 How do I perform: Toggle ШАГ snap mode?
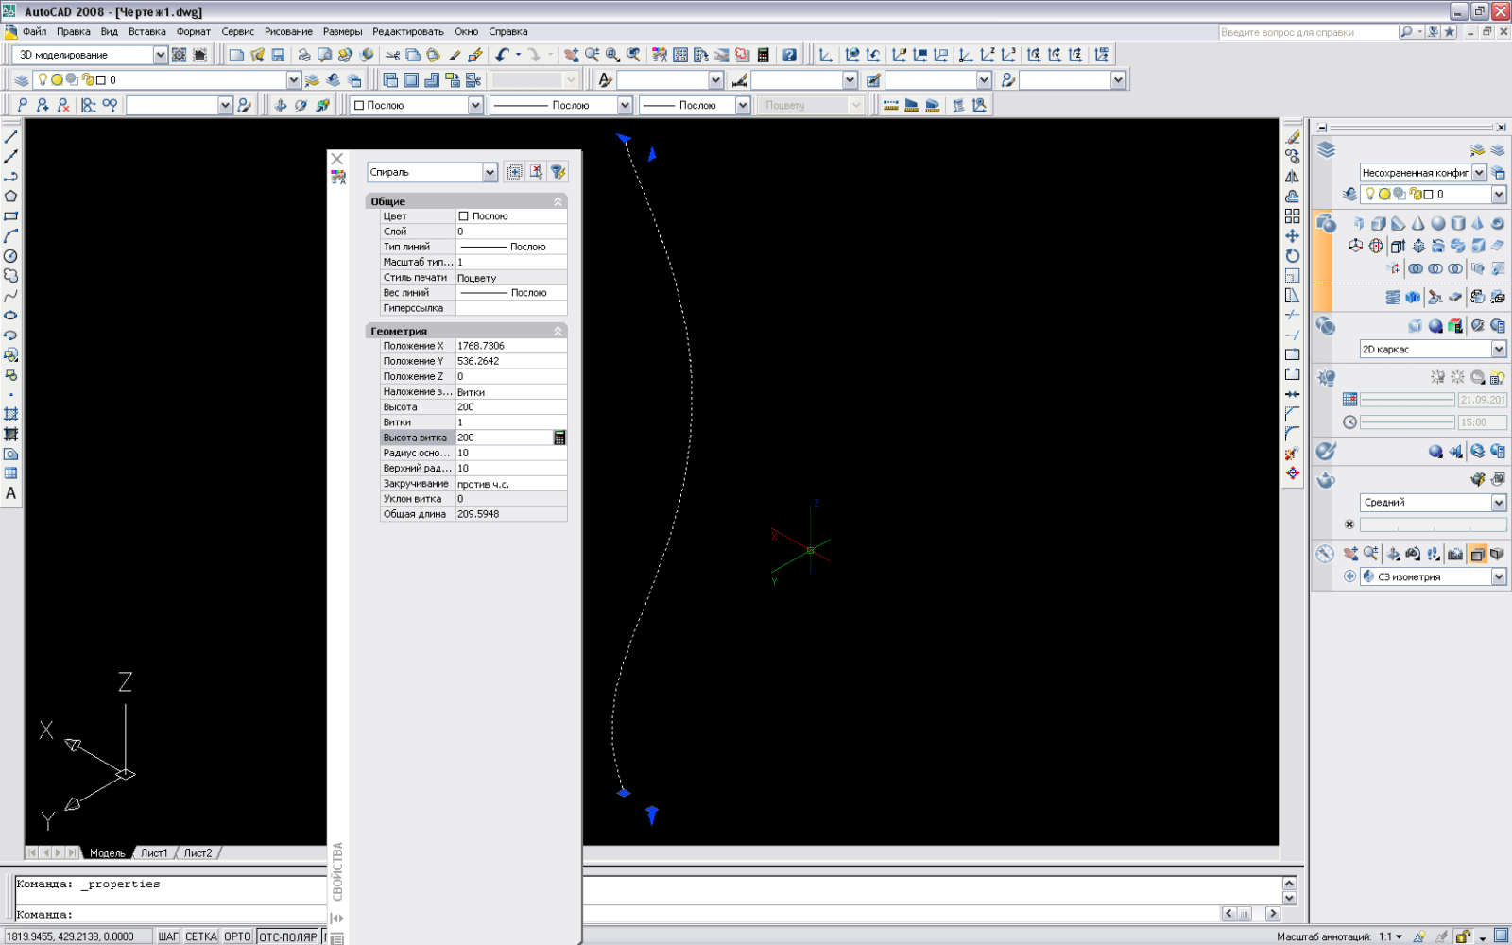168,936
